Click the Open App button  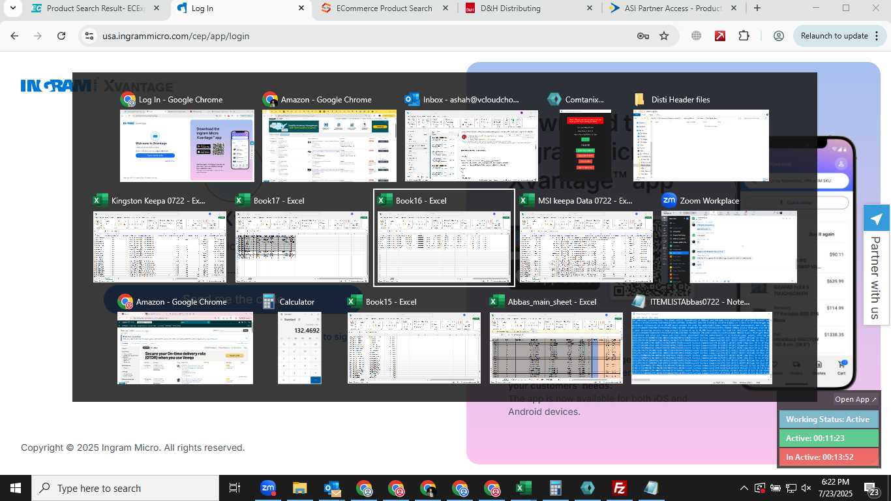856,399
